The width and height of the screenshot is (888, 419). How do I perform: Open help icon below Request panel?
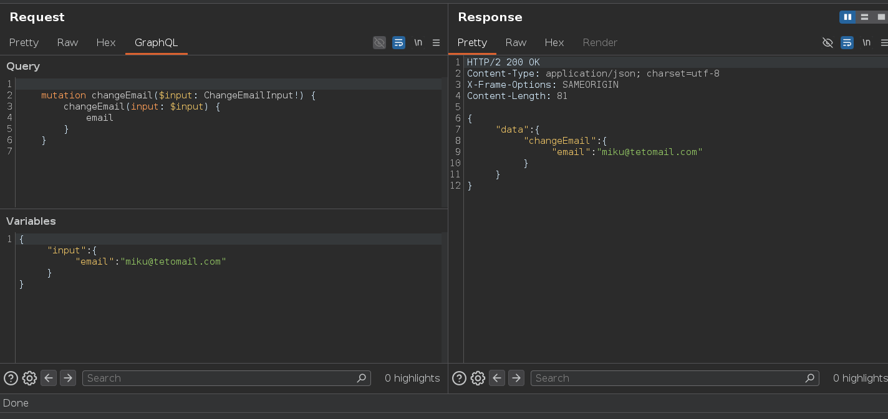pos(11,378)
